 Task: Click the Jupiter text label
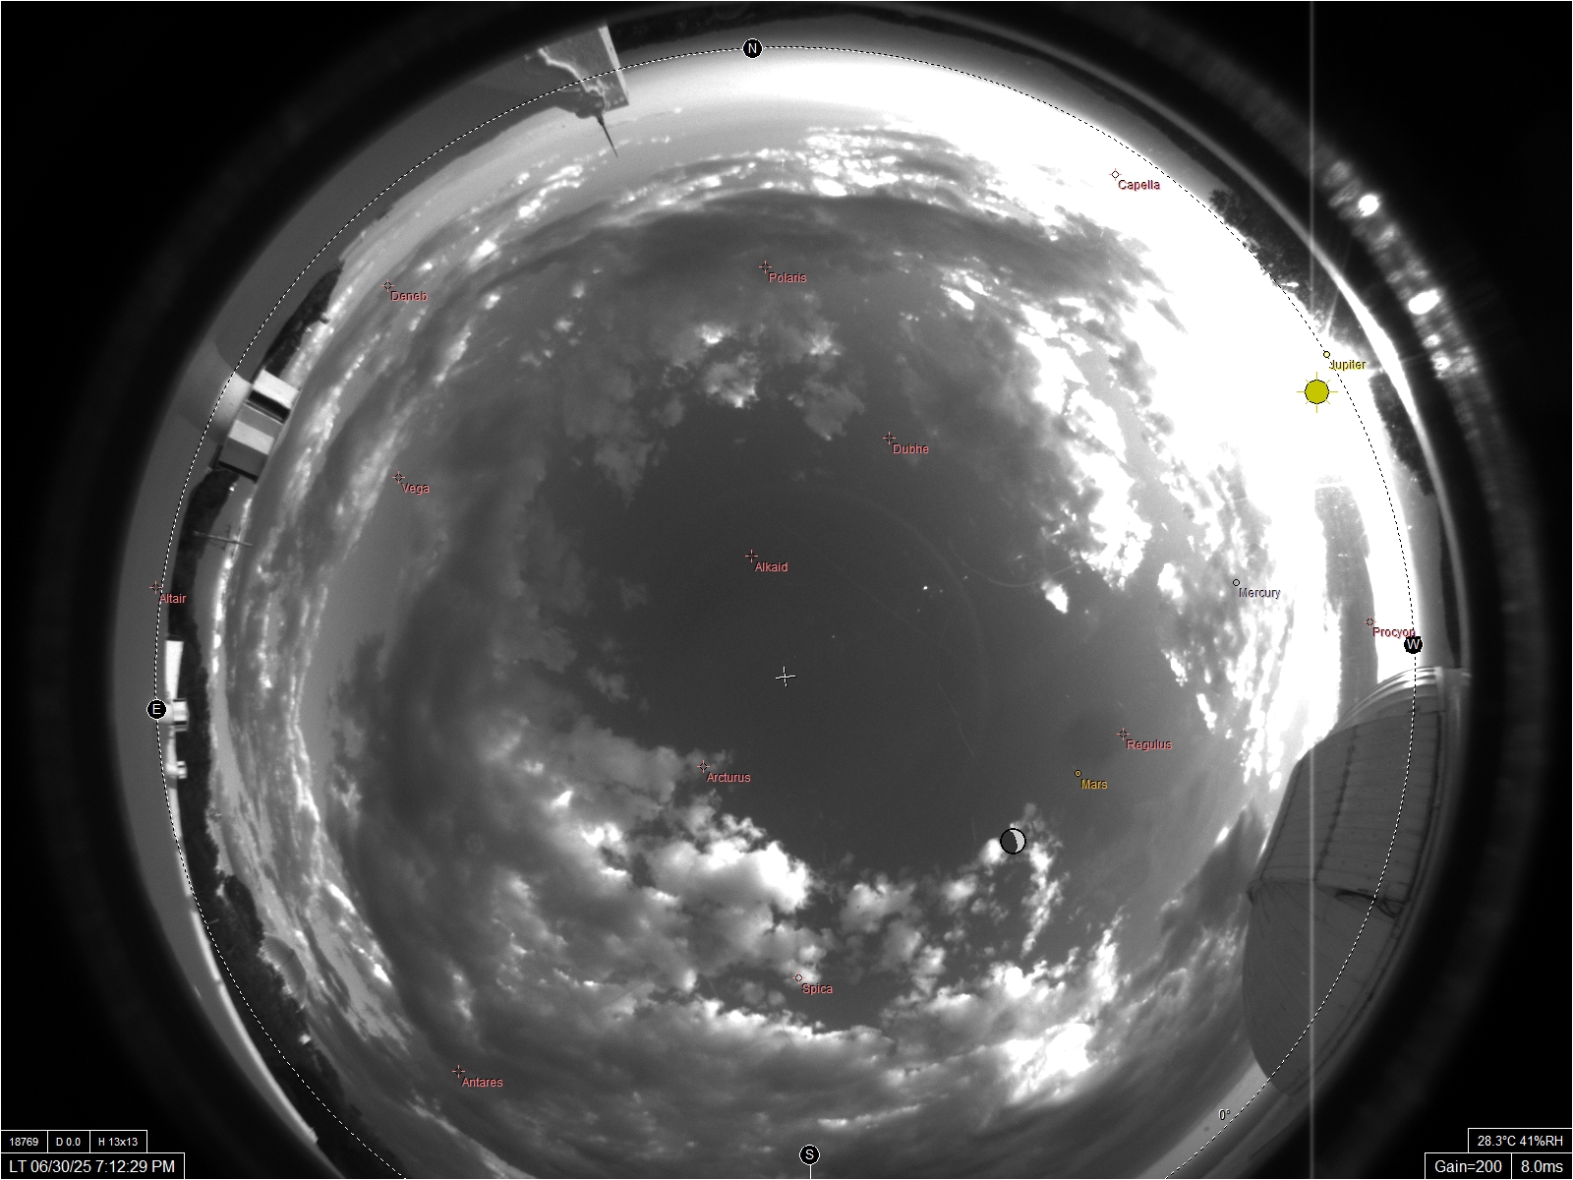[x=1348, y=365]
